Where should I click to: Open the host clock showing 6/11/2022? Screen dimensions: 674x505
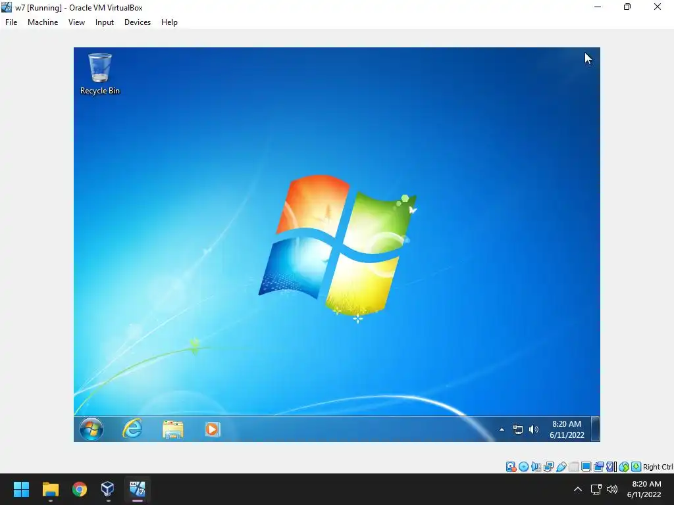pos(644,489)
